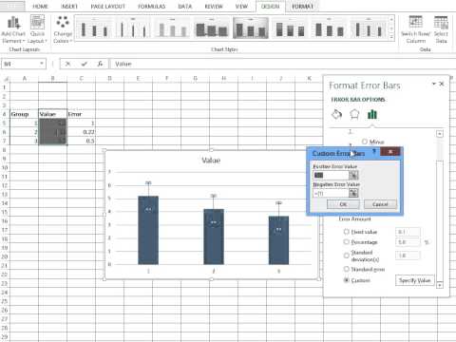Apply first chart style thumbnail
Screen dimensions: 456x342
(94, 28)
